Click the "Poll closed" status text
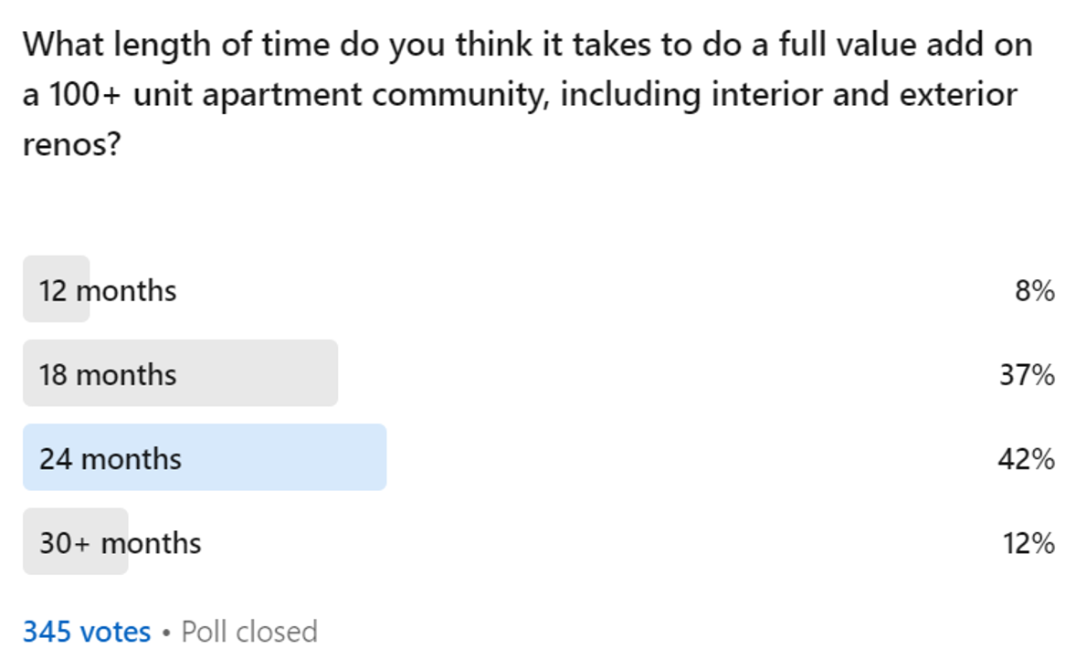Screen dimensions: 1076x659 (249, 632)
